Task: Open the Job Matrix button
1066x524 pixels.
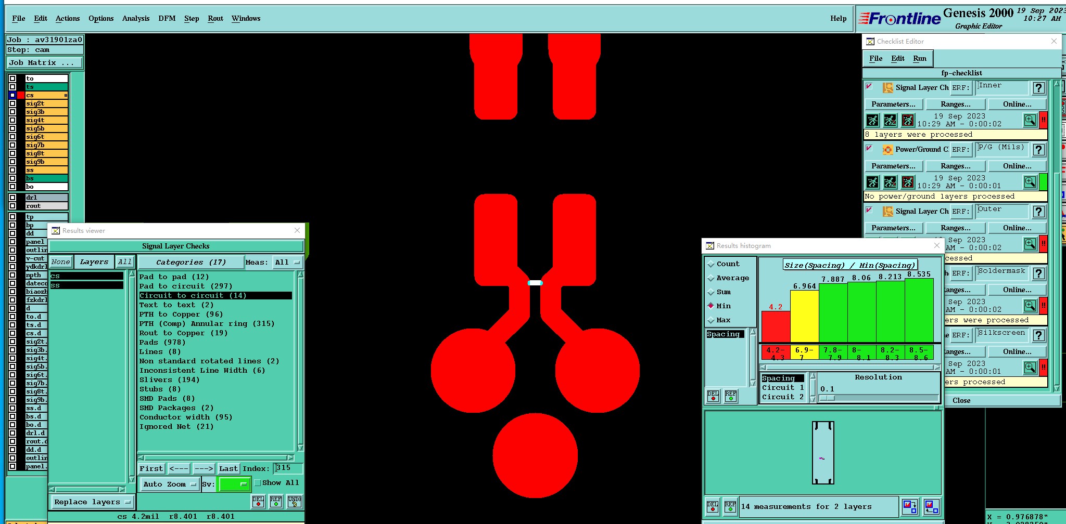Action: coord(44,63)
